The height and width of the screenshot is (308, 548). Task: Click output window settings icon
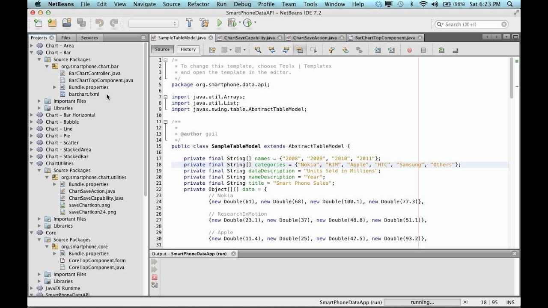(155, 285)
